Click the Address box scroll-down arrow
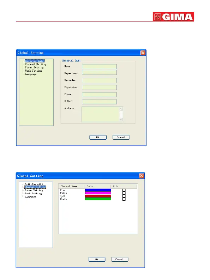210x280 pixels. tap(121, 119)
